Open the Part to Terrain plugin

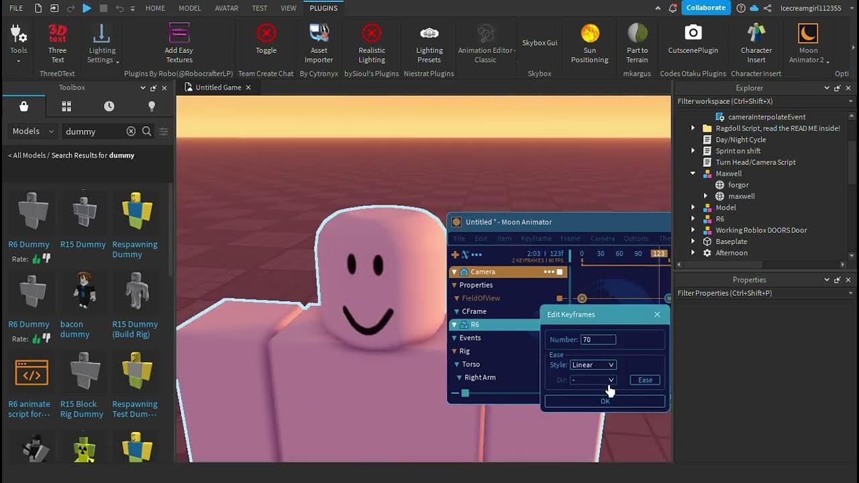[638, 43]
